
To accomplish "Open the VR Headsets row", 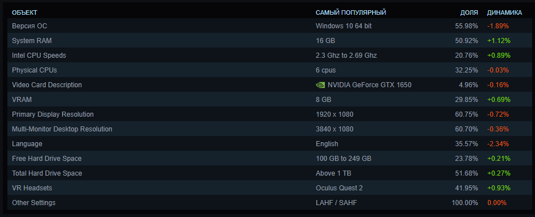I will pos(267,188).
